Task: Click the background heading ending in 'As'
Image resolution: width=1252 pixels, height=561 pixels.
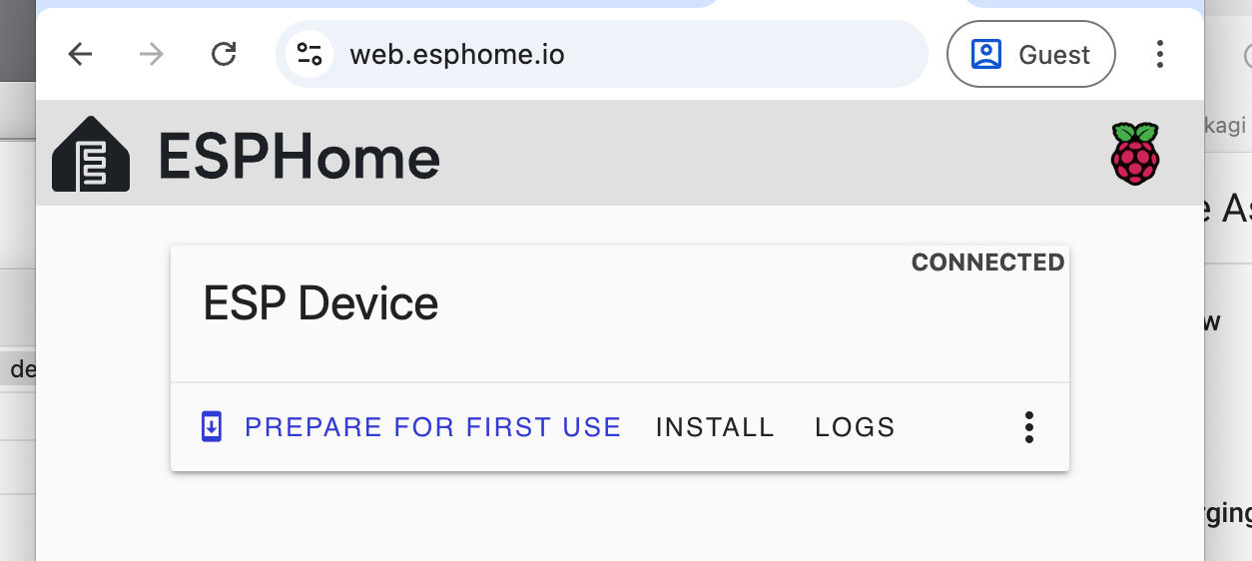Action: pyautogui.click(x=1228, y=210)
